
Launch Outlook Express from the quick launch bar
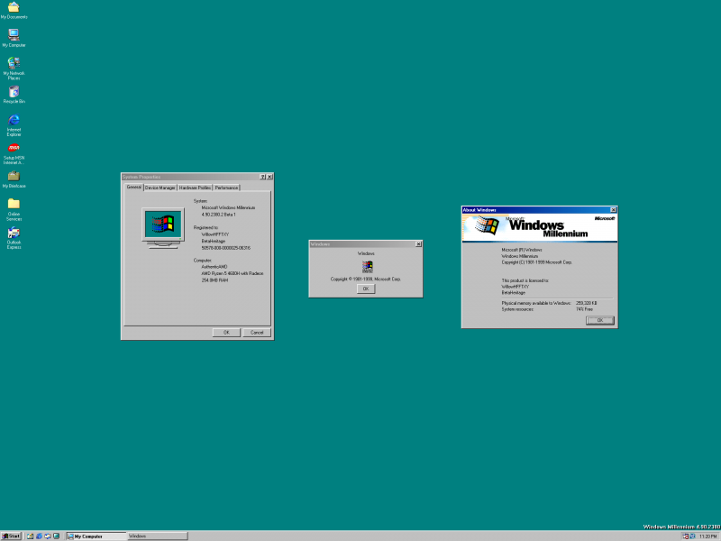tap(48, 536)
